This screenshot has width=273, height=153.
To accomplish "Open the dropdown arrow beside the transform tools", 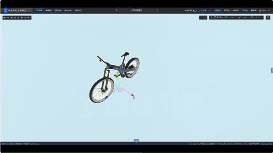I will [222, 17].
